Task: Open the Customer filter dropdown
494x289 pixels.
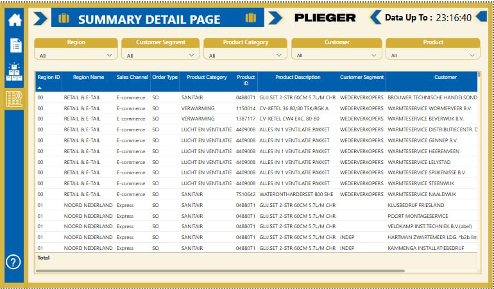Action: pyautogui.click(x=336, y=56)
